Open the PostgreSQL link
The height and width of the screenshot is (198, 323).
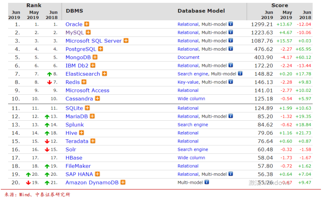click(81, 49)
